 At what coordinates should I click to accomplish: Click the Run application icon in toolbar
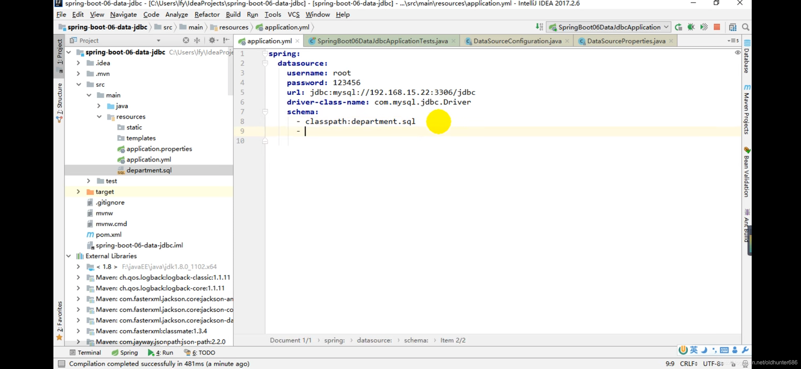tap(678, 27)
